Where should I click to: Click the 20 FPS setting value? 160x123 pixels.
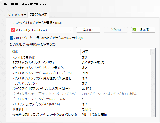[x=87, y=89]
